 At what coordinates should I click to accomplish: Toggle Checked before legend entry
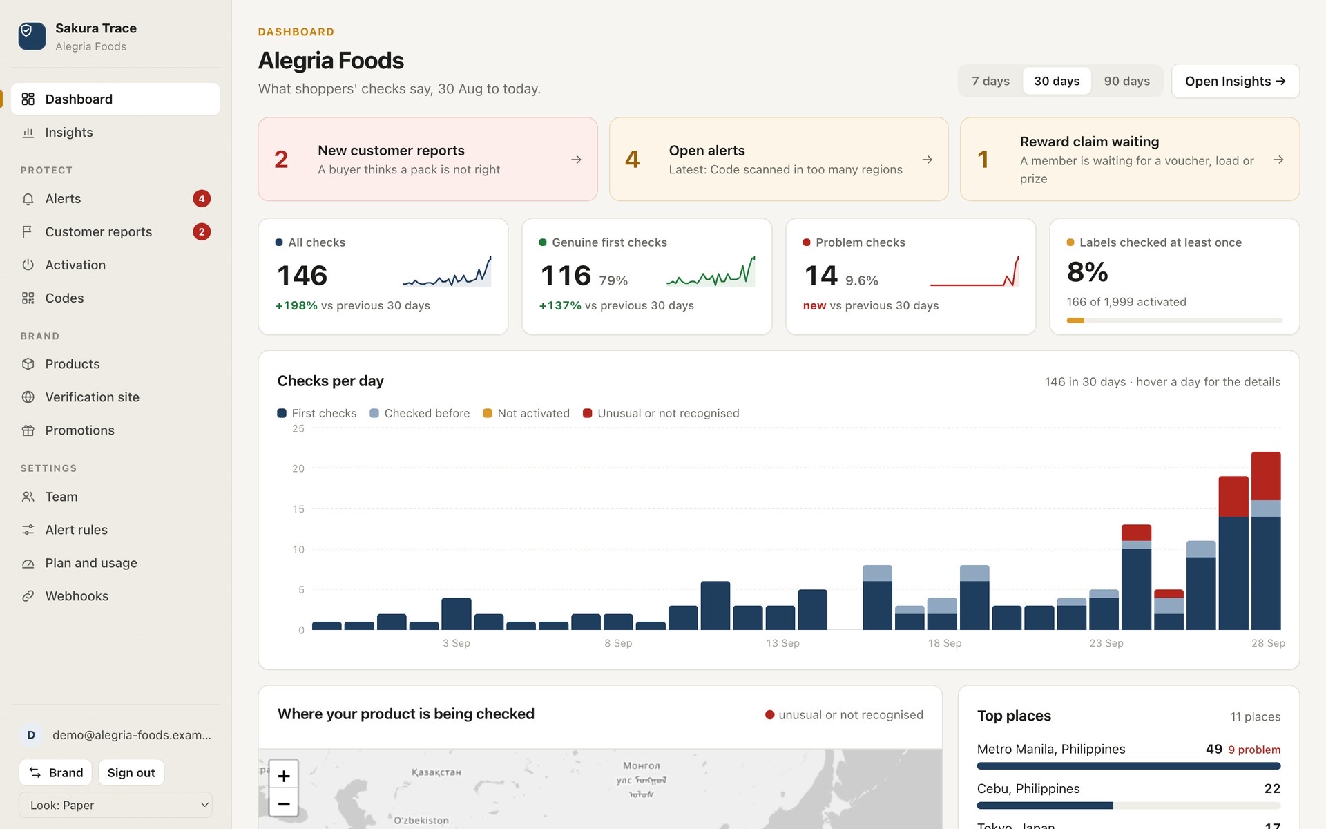tap(420, 413)
